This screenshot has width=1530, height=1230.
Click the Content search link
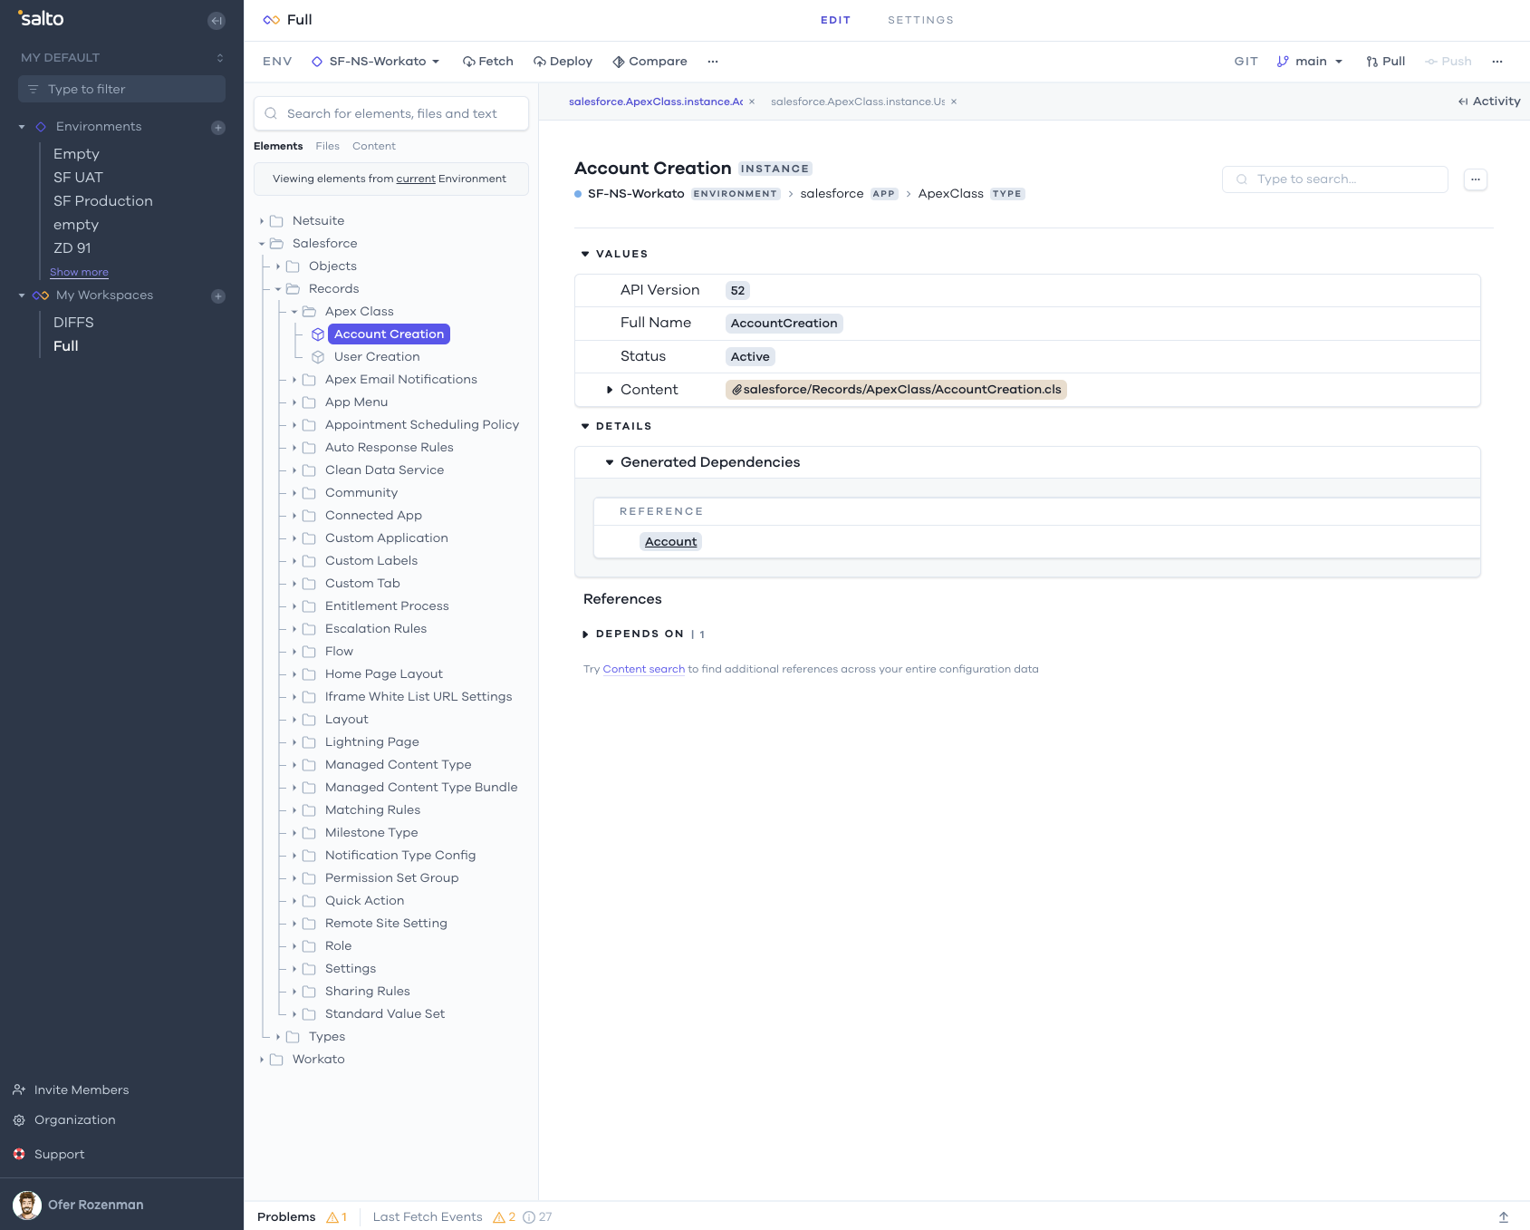coord(643,670)
